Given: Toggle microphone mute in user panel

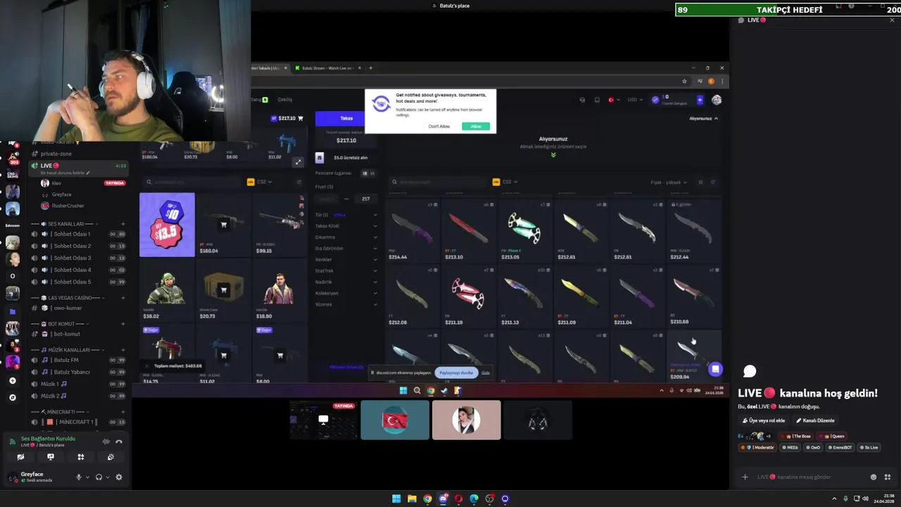Looking at the screenshot, I should pyautogui.click(x=79, y=477).
